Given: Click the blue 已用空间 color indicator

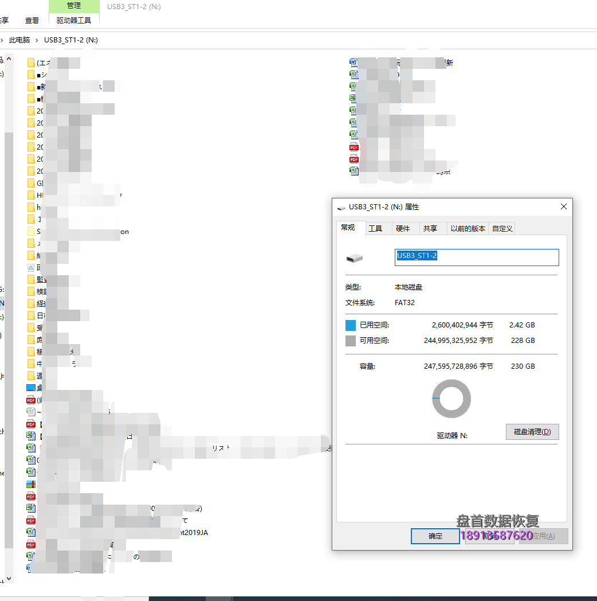Looking at the screenshot, I should coord(351,325).
